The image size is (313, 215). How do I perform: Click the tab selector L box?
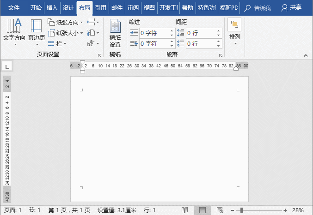(7, 66)
